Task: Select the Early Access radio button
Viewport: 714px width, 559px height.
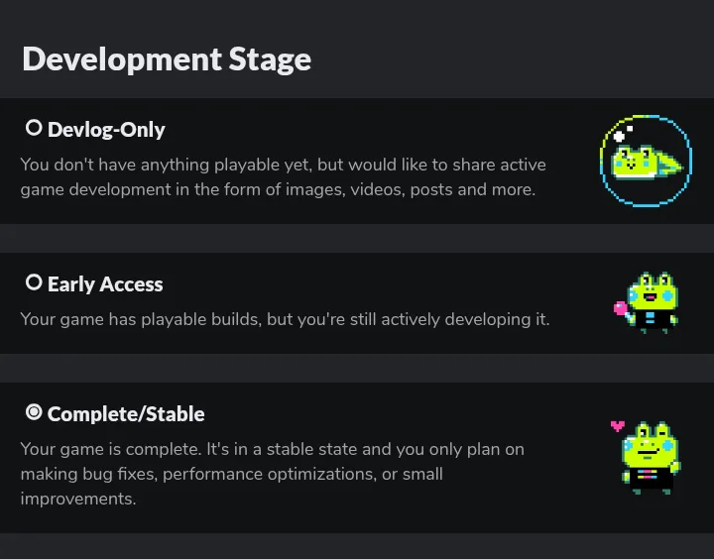Action: [x=34, y=282]
